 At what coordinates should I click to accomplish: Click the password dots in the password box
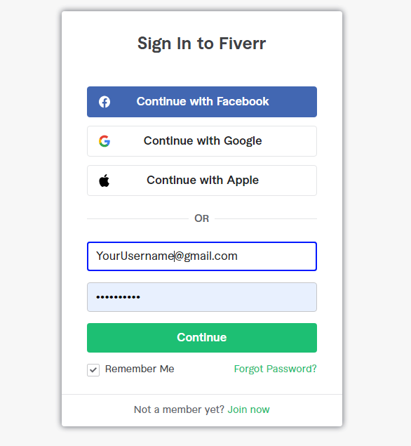(118, 297)
